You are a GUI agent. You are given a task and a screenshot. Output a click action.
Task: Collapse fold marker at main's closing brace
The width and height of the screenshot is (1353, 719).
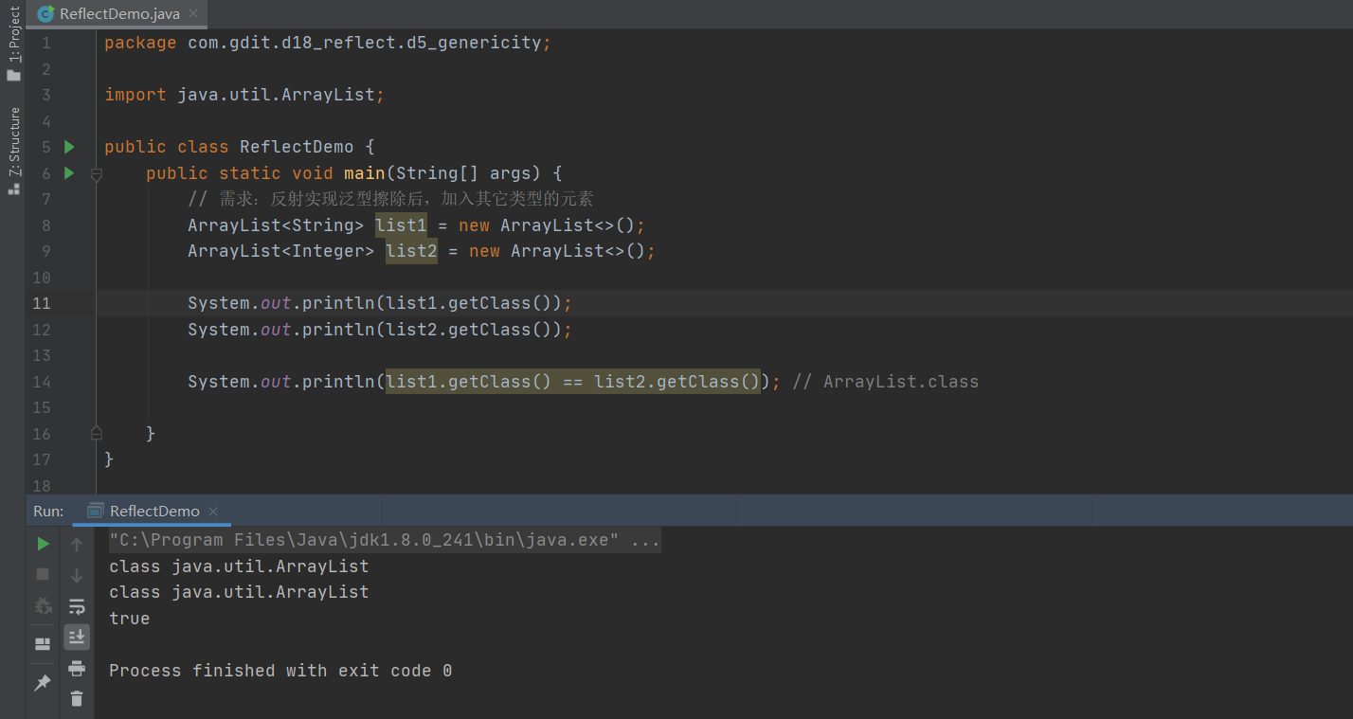pos(96,433)
